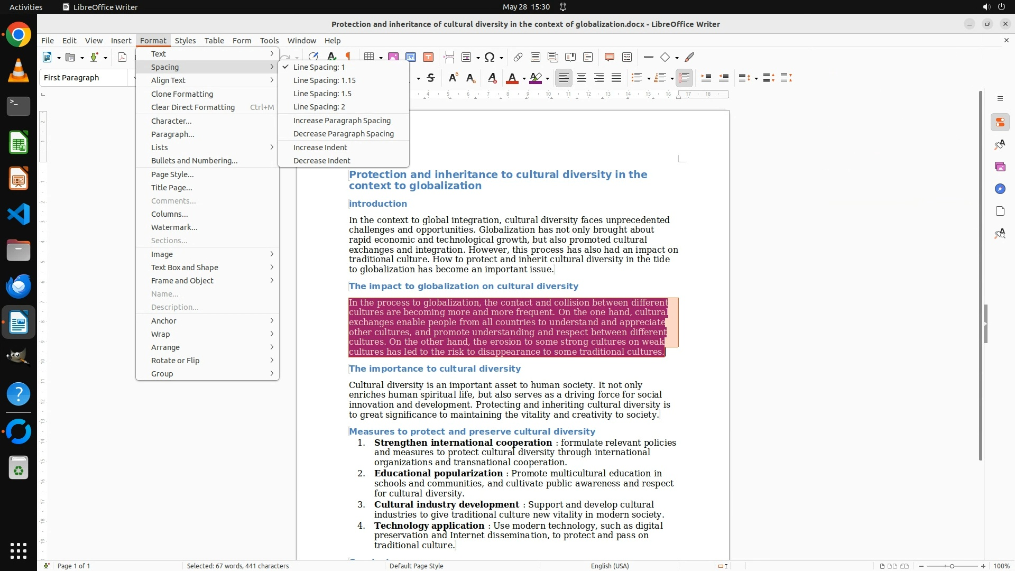The image size is (1015, 571).
Task: Click the zoom slider in status bar
Action: click(952, 566)
